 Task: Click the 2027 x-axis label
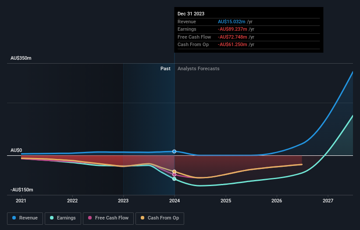click(x=328, y=201)
